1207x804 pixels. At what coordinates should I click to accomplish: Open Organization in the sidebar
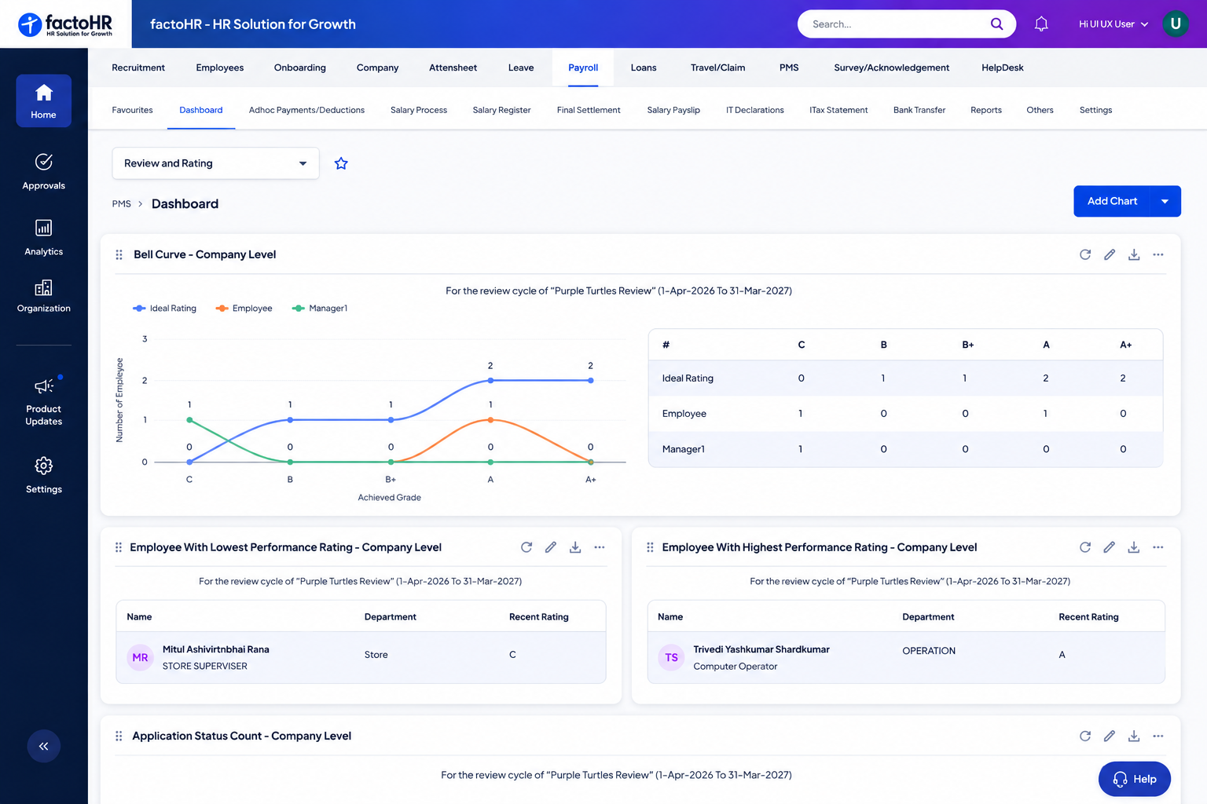point(43,295)
